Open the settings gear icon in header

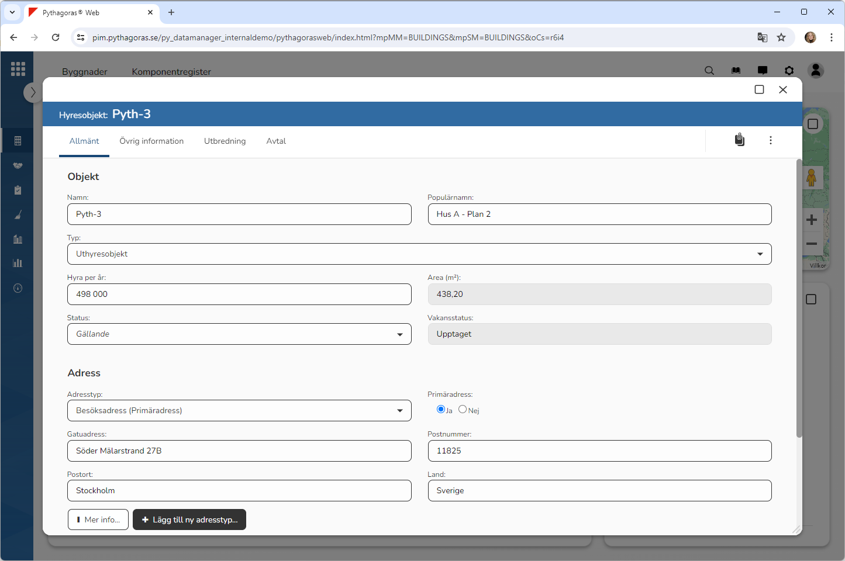pyautogui.click(x=789, y=71)
